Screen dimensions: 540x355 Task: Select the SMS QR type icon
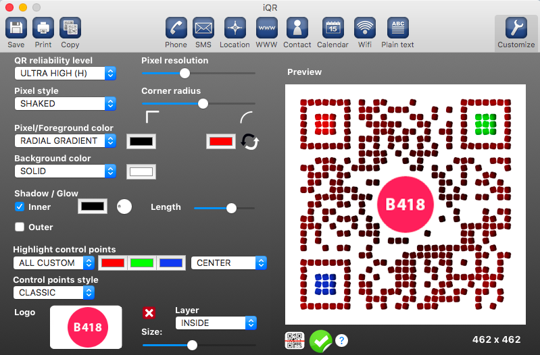coord(203,28)
